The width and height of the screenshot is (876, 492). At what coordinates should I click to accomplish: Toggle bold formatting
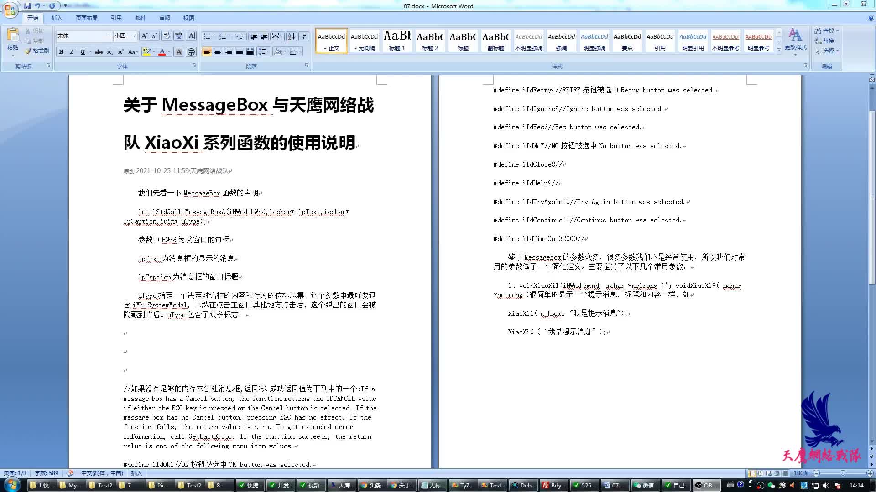coord(61,52)
